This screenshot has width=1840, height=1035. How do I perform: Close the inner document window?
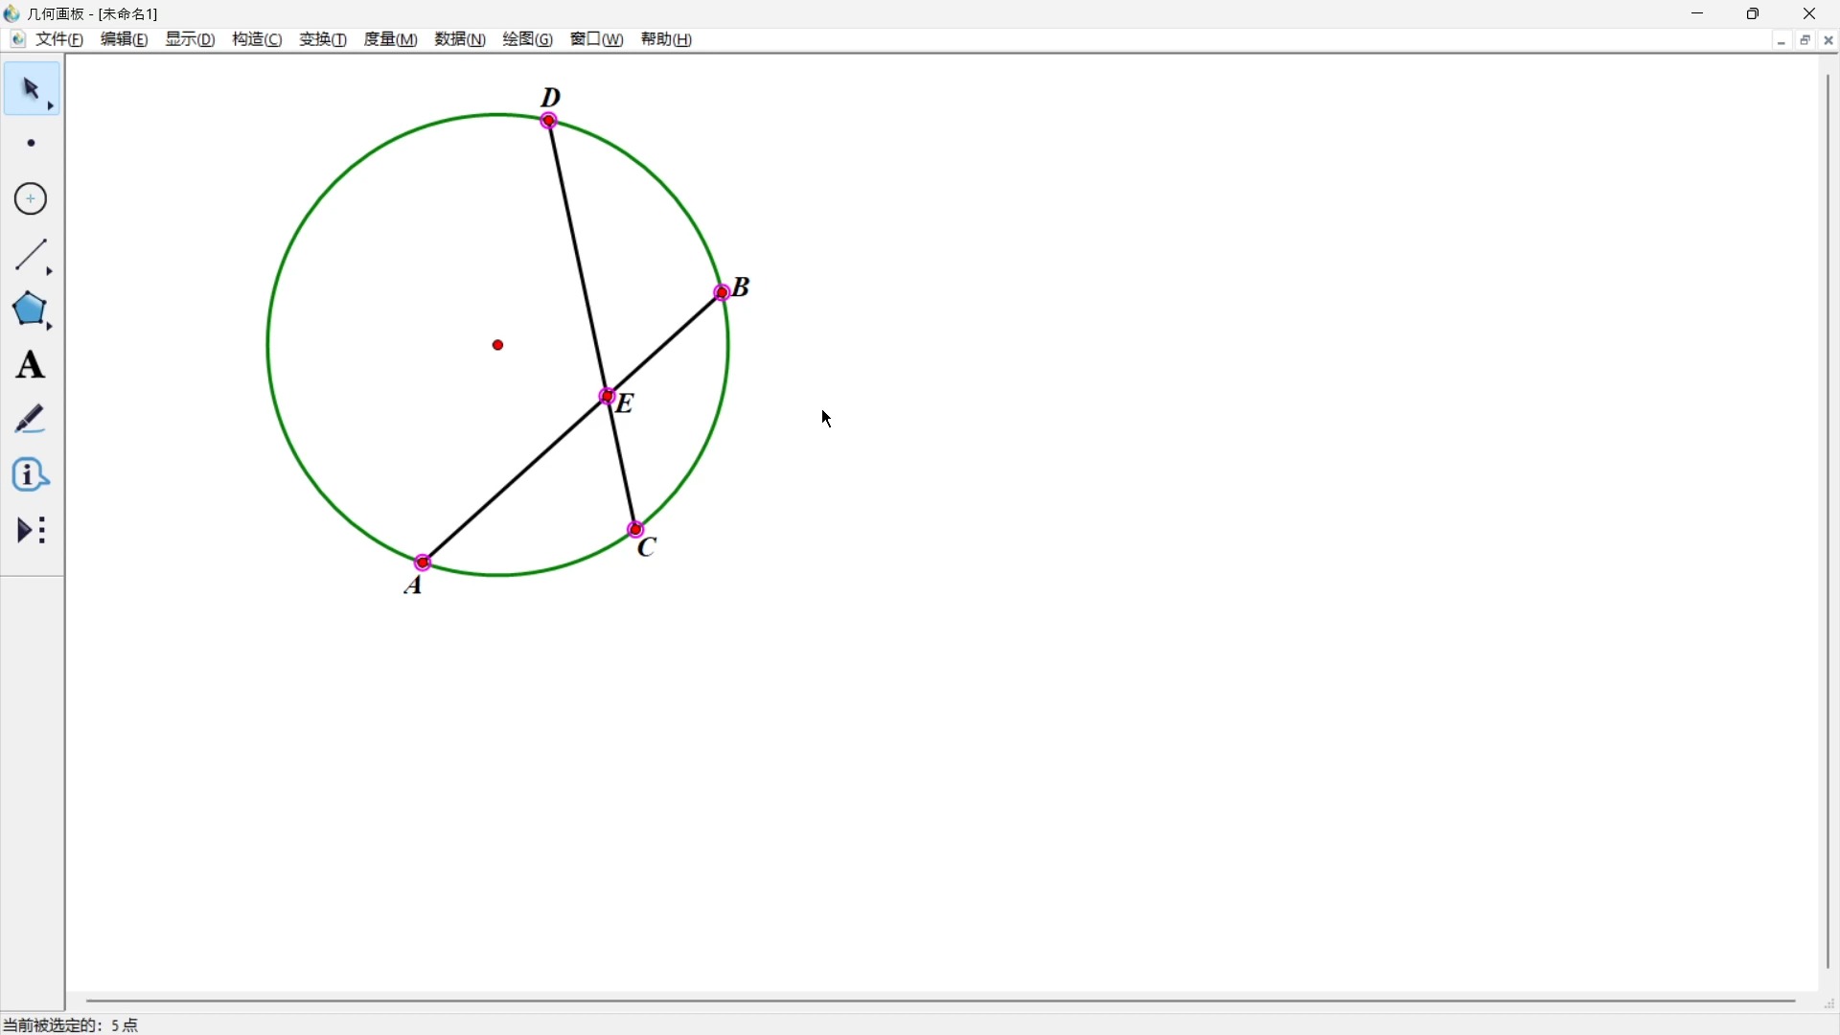pos(1829,41)
